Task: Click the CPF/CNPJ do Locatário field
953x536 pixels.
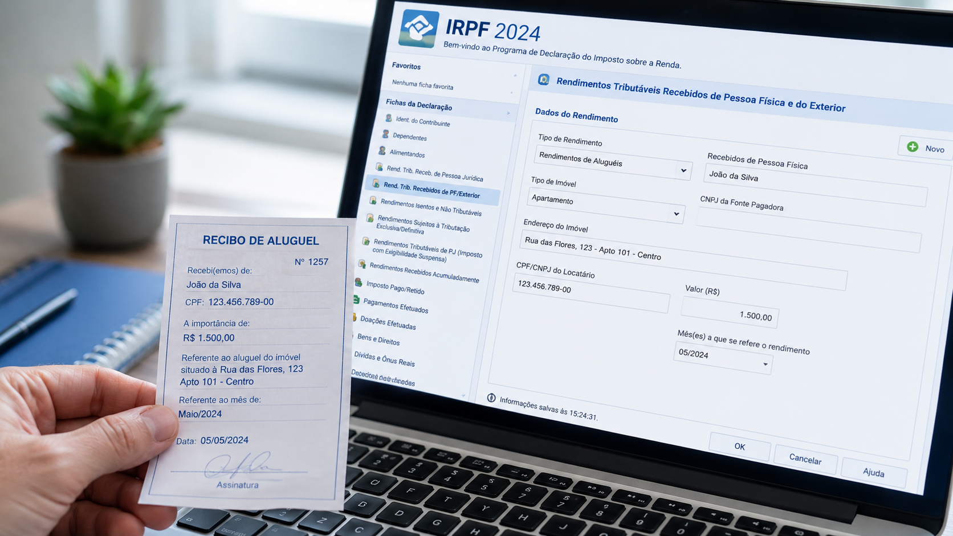Action: pyautogui.click(x=591, y=293)
